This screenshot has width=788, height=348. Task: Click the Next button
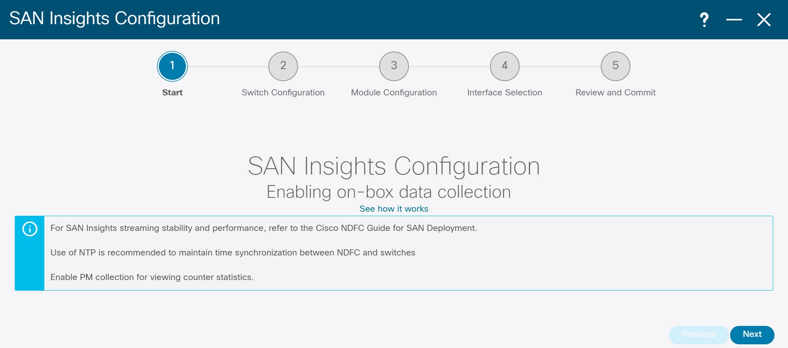[x=752, y=334]
